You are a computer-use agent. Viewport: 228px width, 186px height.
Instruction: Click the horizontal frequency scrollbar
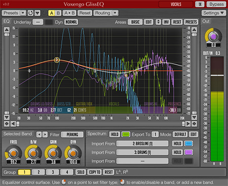point(100,124)
